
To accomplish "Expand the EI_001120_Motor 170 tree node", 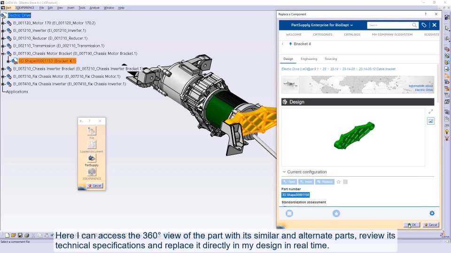I will point(3,23).
